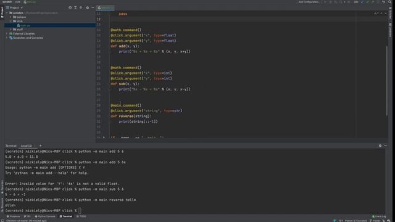Image resolution: width=395 pixels, height=222 pixels.
Task: Click VCS push arrow icon
Action: pos(373,2)
